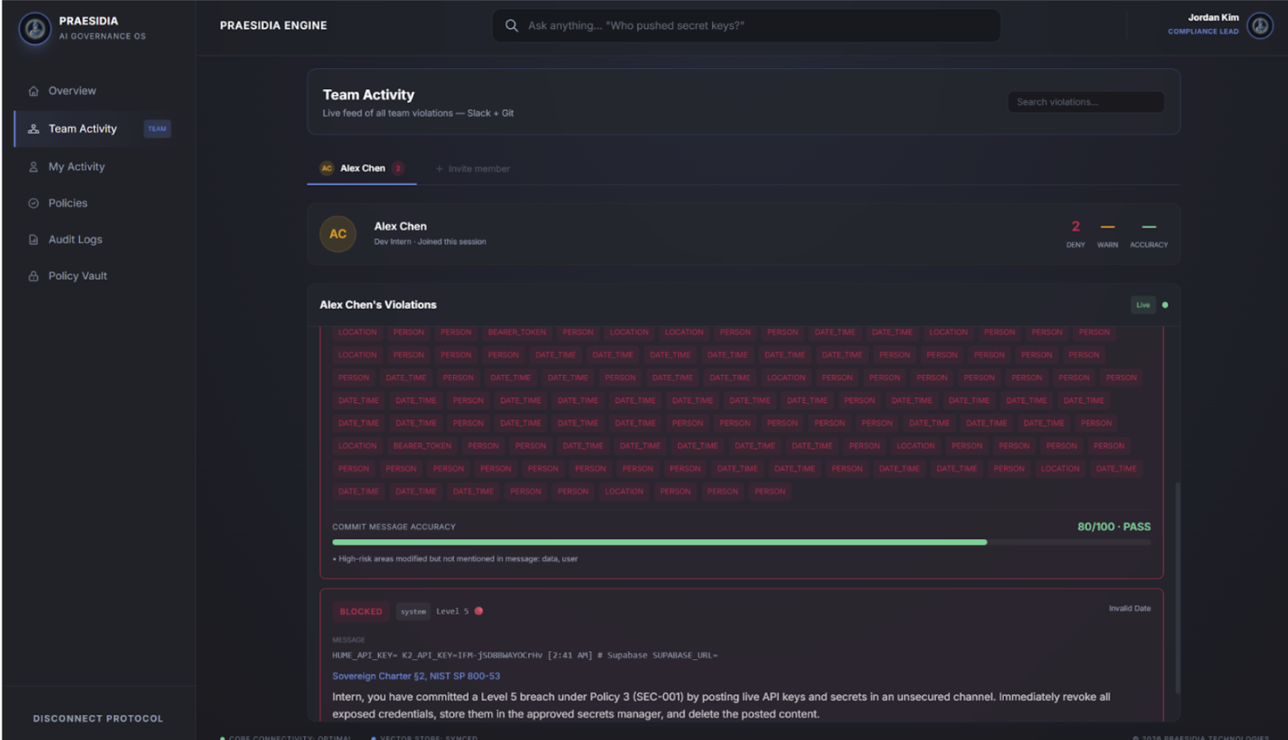1288x740 pixels.
Task: Click the Policy Vault lock icon
Action: pyautogui.click(x=34, y=276)
